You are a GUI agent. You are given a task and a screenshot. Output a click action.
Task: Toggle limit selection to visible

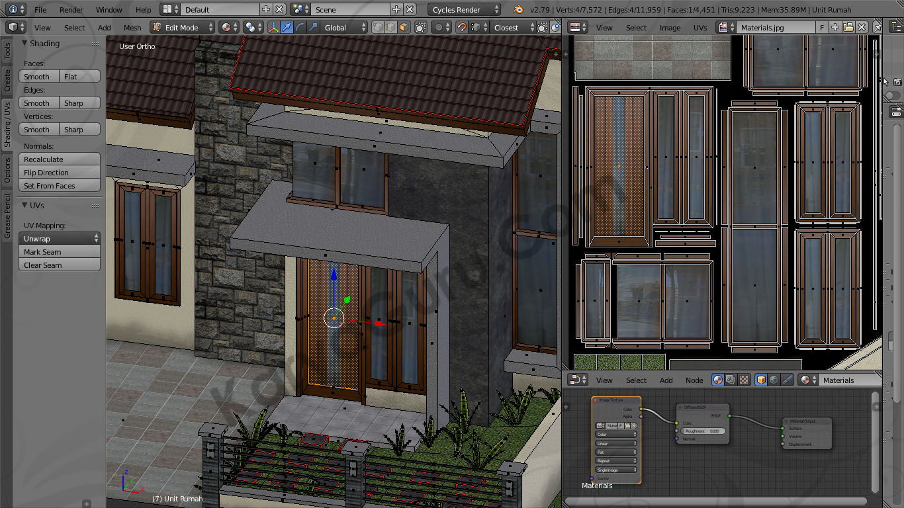pyautogui.click(x=421, y=28)
